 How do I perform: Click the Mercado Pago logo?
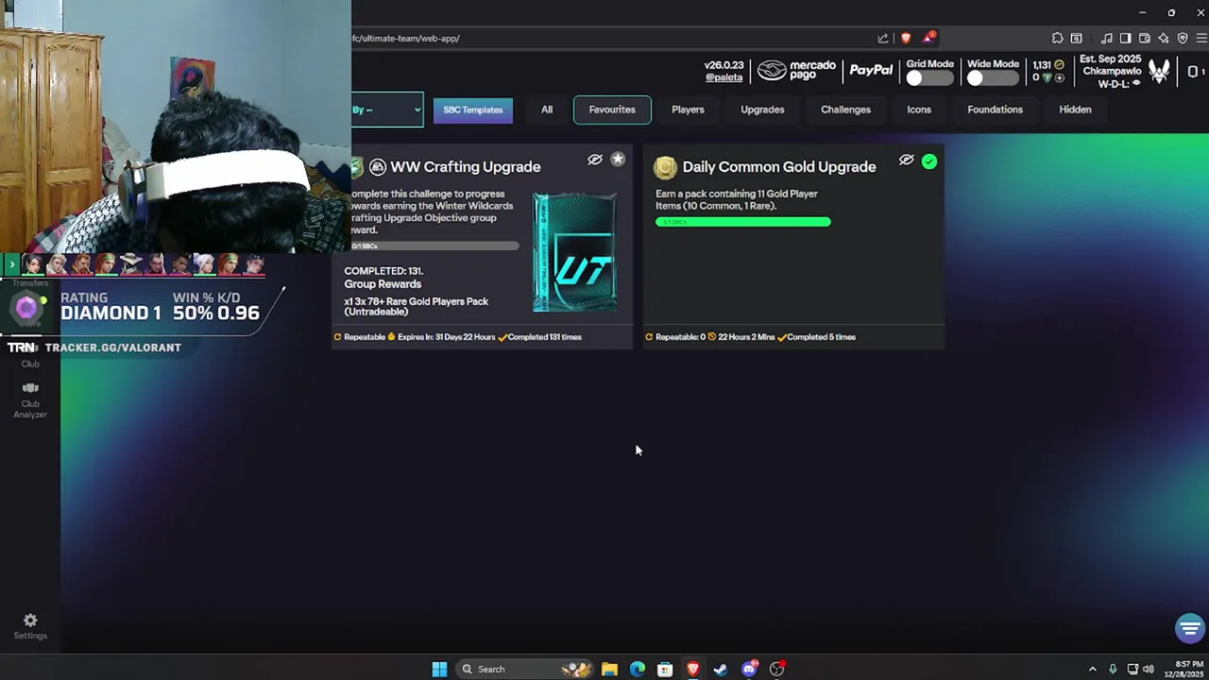pos(797,71)
